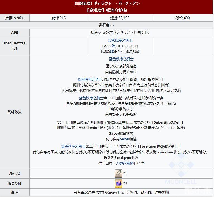Click the FATAL BATTLE 1/1 label

15,46
